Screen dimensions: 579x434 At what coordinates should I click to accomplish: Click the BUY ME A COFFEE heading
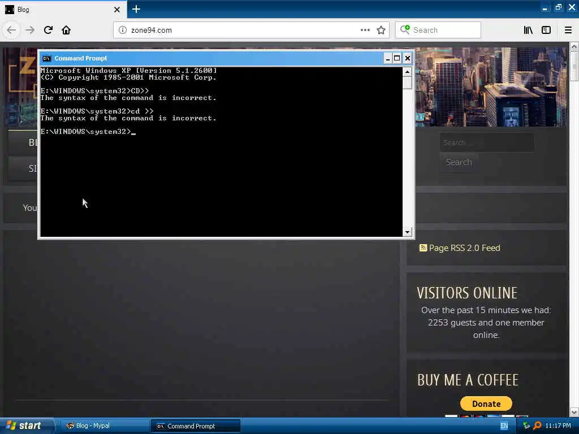point(468,380)
